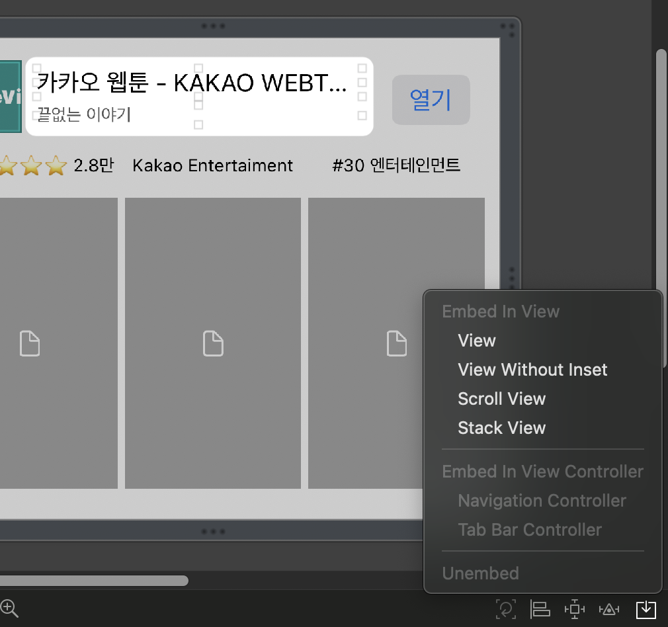
Task: Click the disabled Navigation Controller entry
Action: click(x=543, y=501)
